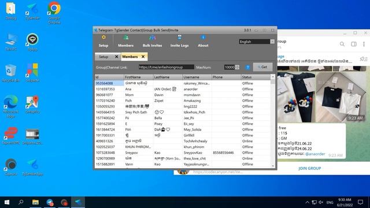Close the Setup tab
370x208 pixels.
tap(116, 57)
